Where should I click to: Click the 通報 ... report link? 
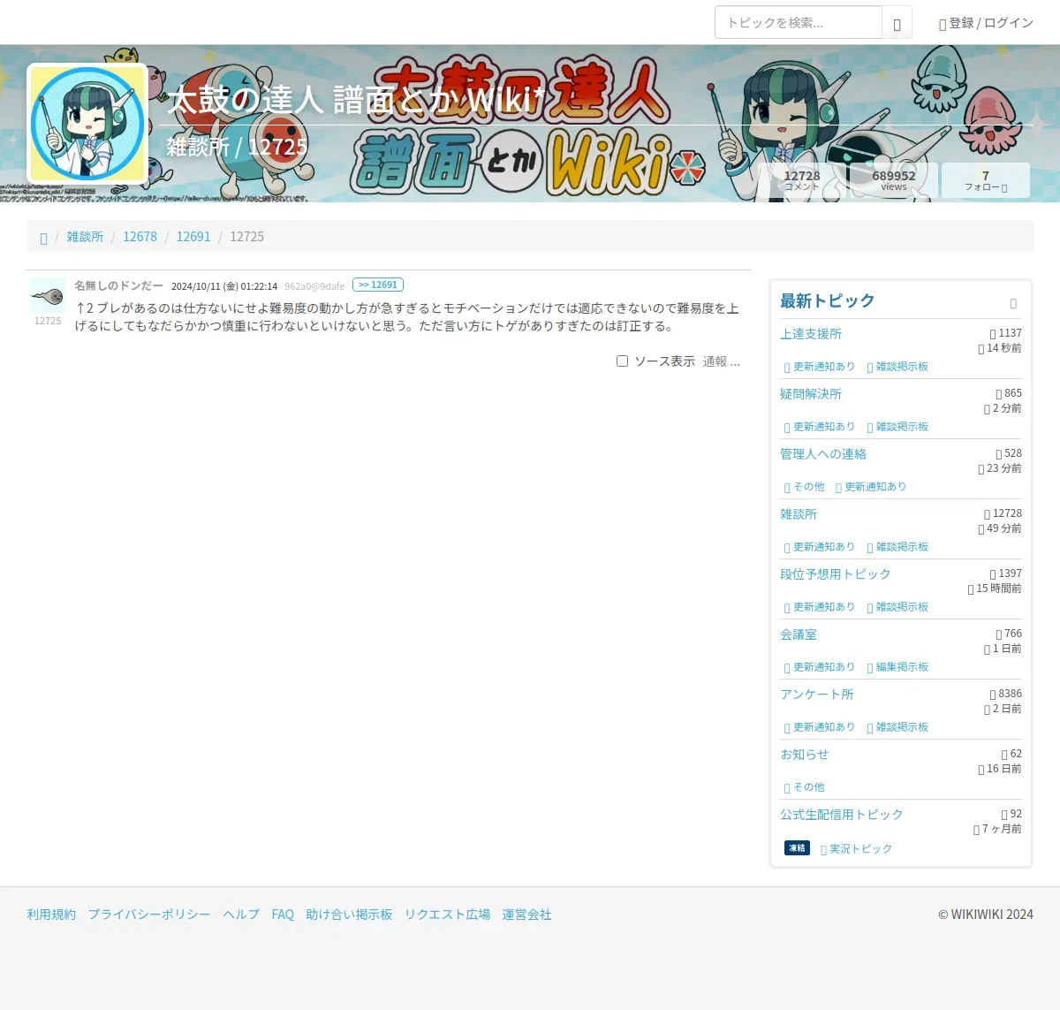click(722, 361)
